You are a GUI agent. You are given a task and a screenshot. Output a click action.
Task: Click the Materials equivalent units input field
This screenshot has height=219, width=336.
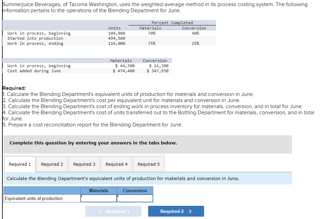click(x=99, y=198)
